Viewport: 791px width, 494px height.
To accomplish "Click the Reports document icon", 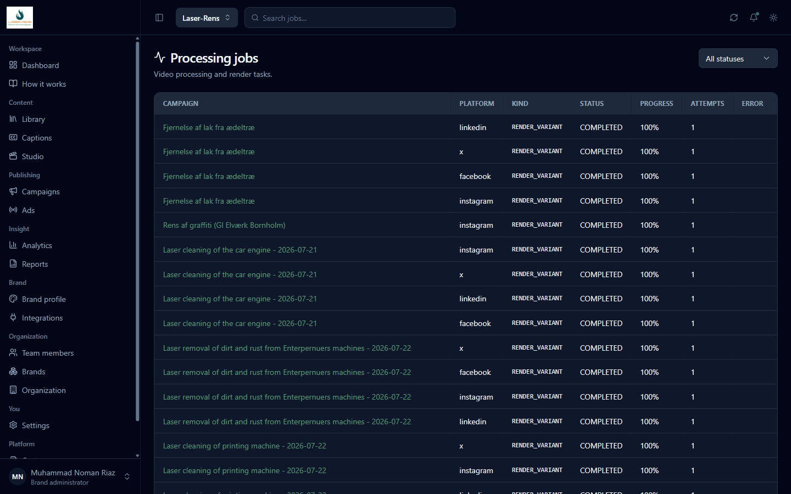I will (13, 264).
